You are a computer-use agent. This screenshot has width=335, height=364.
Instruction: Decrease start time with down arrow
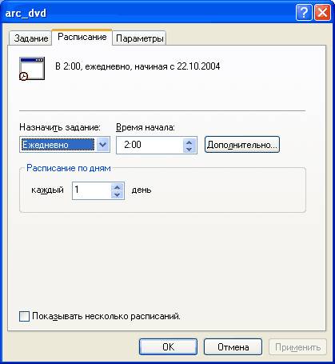(x=189, y=150)
